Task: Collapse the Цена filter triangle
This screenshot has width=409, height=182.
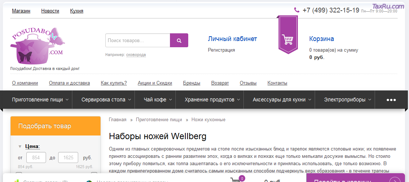Action: (20, 146)
